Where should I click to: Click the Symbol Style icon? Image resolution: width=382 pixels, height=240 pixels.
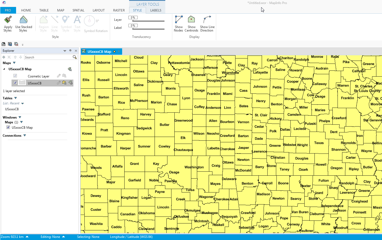coord(66,20)
